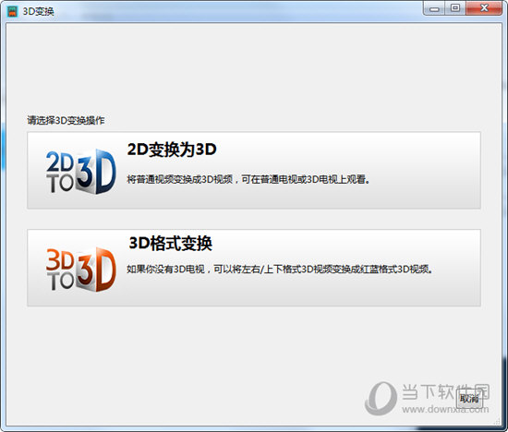Choose the 3D格式变换 heading

[x=171, y=243]
